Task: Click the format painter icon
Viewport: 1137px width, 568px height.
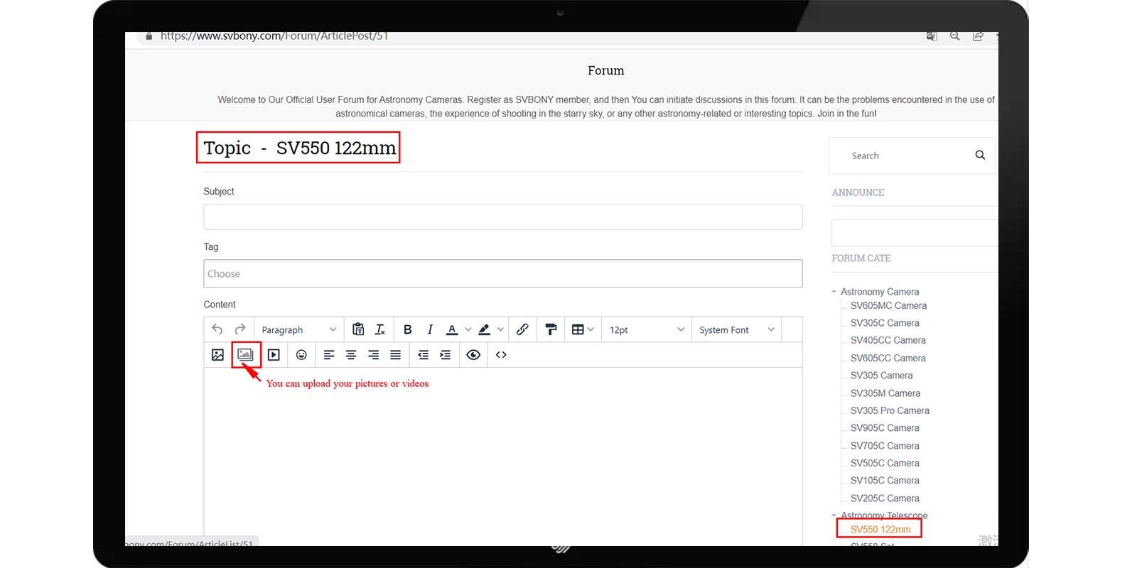Action: click(551, 329)
